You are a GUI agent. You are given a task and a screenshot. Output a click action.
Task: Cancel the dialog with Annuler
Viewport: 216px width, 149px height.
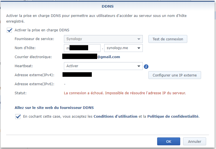click(194, 141)
